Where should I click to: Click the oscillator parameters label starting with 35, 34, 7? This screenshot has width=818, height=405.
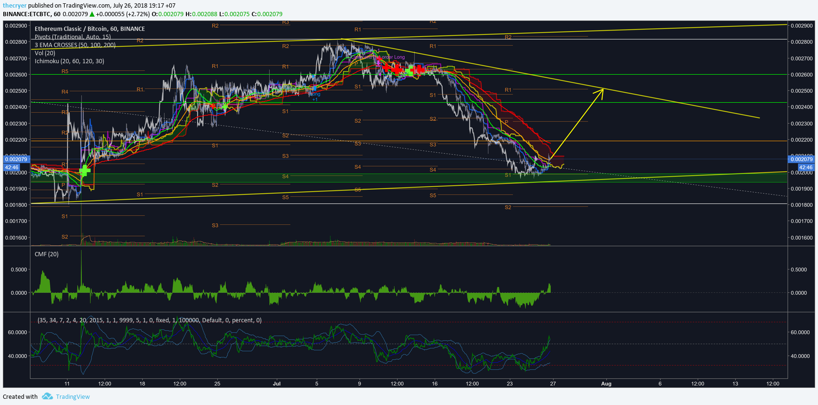[x=150, y=320]
